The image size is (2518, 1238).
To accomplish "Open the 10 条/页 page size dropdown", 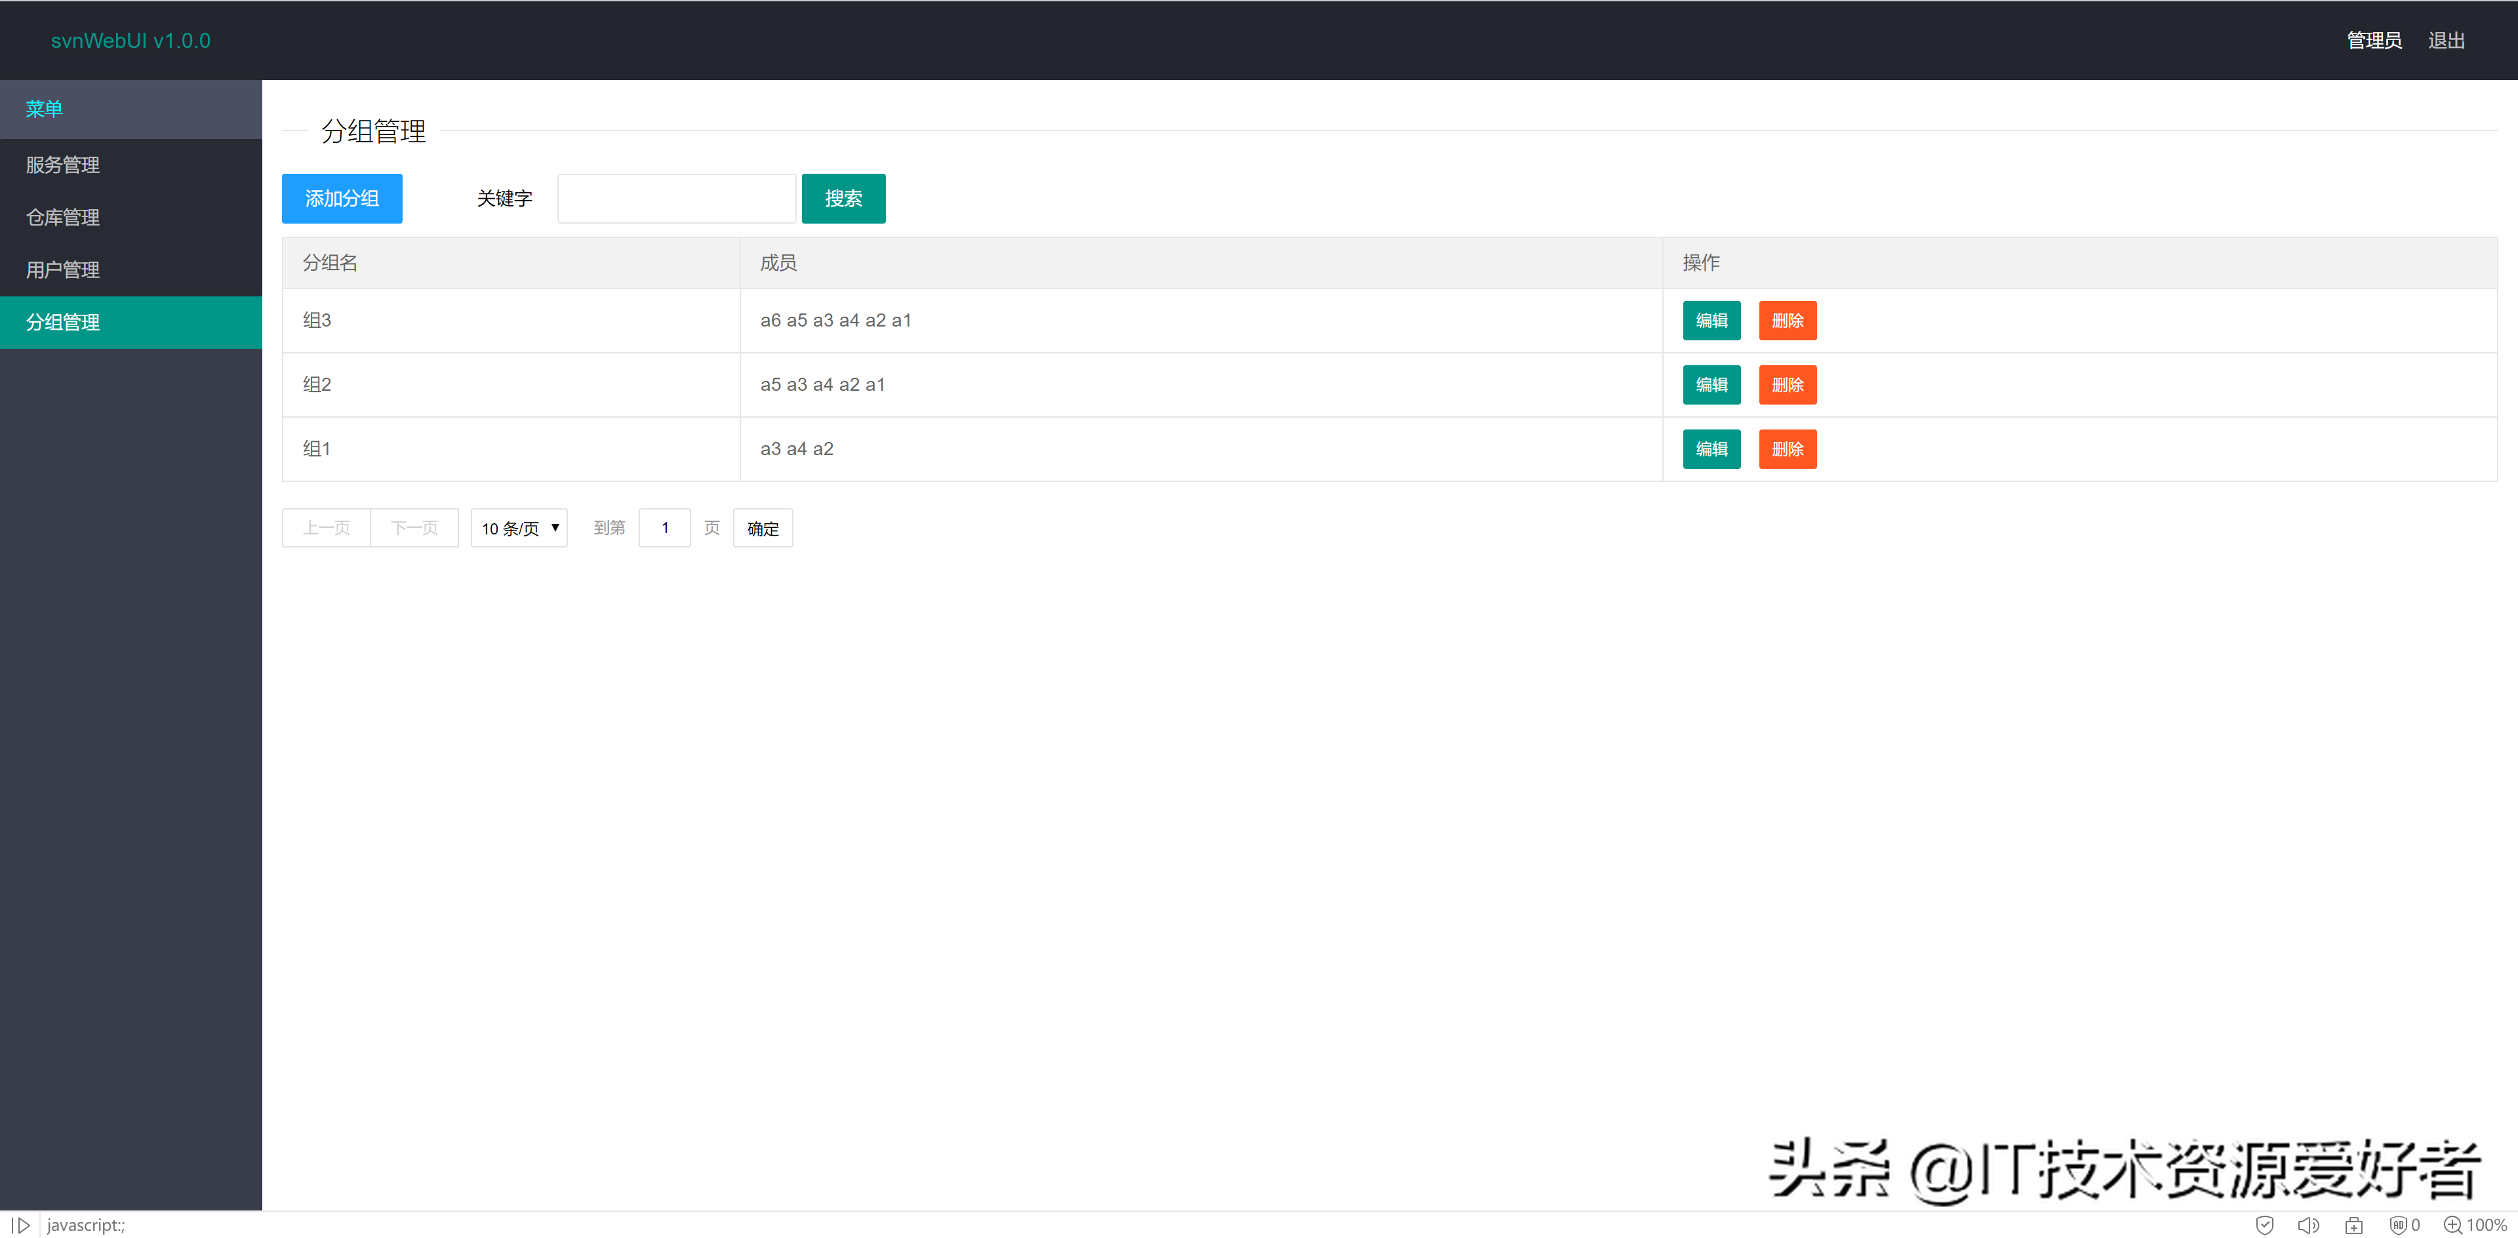I will [x=519, y=528].
